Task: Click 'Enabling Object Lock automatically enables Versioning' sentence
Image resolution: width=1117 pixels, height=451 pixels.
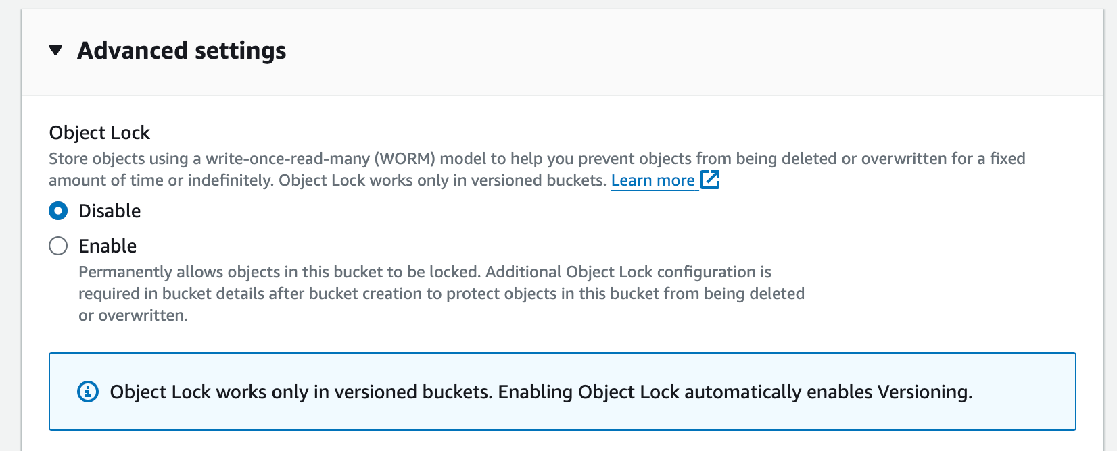Action: click(735, 392)
